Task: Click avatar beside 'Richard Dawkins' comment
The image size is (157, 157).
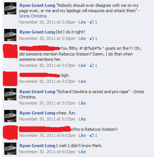Action: (10, 94)
